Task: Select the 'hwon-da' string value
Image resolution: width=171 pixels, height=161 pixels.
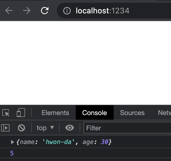Action: (x=58, y=142)
